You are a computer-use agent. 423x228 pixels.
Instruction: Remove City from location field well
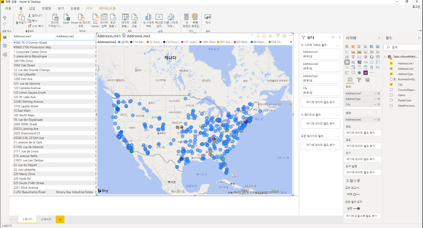pos(379,104)
